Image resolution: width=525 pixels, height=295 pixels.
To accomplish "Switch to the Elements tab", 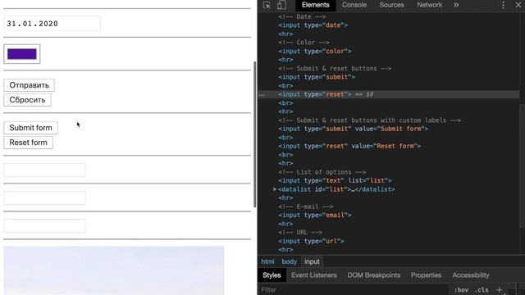I will click(315, 5).
